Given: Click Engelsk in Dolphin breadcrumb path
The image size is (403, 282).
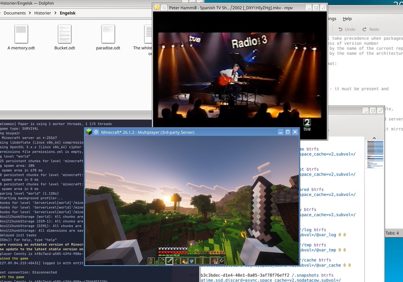Looking at the screenshot, I should pyautogui.click(x=68, y=13).
